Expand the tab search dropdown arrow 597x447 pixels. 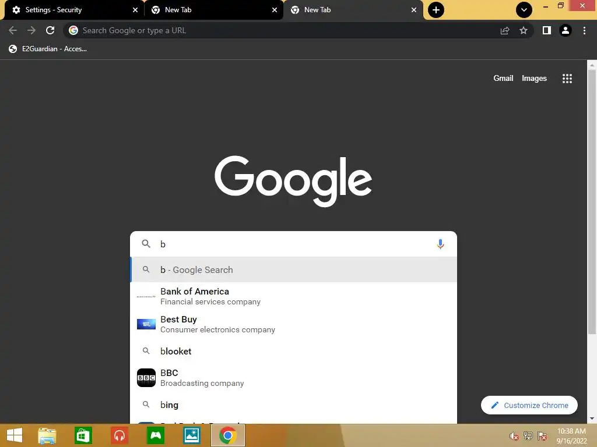pos(524,10)
